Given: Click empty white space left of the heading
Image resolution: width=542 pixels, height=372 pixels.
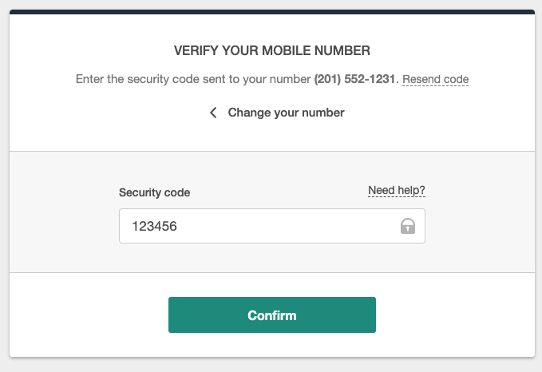Looking at the screenshot, I should point(88,51).
